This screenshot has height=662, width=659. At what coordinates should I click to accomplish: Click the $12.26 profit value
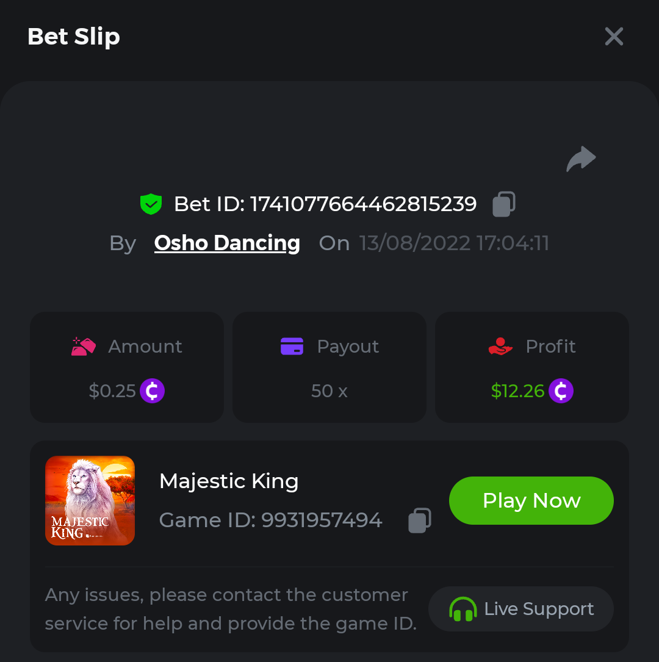tap(517, 391)
